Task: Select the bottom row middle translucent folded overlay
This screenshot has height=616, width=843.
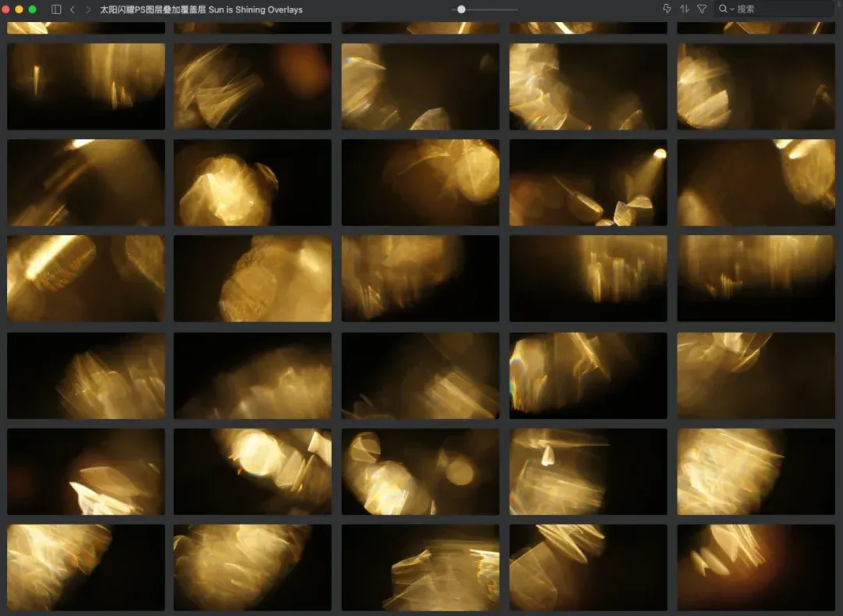Action: 421,568
